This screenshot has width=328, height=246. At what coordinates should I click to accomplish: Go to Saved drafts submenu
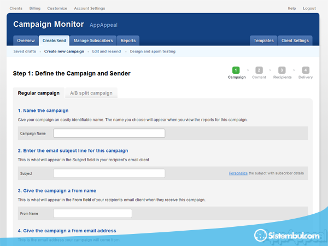25,51
